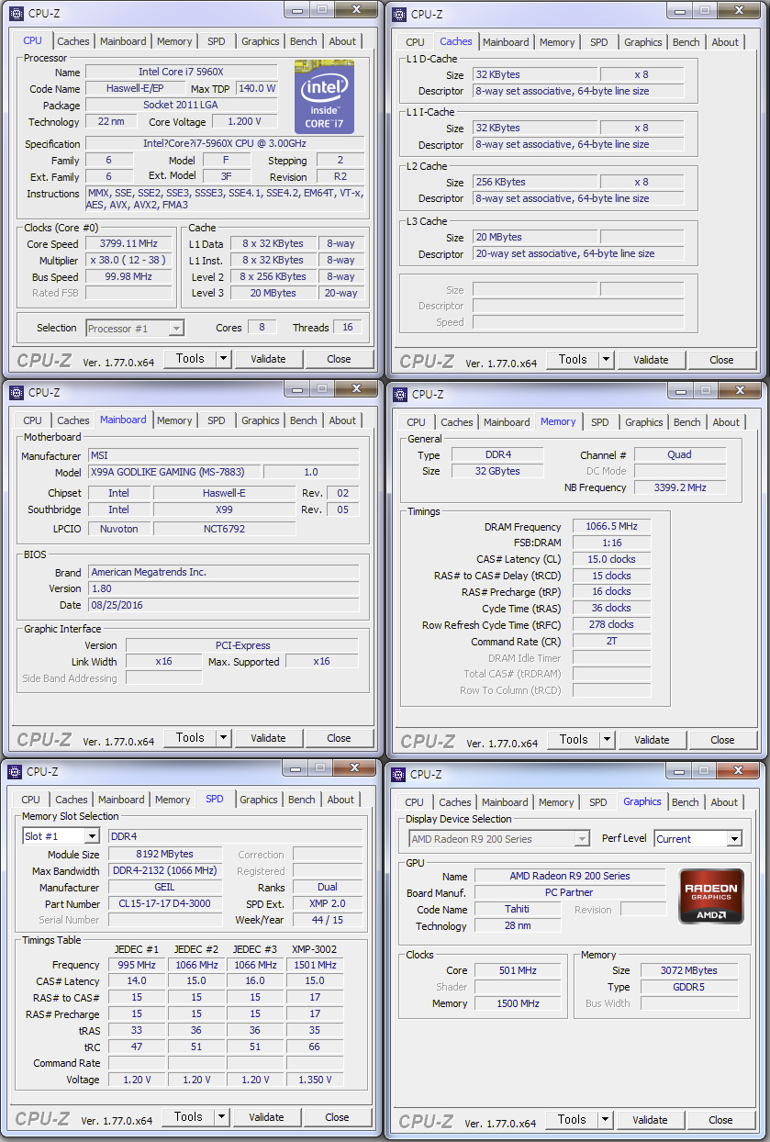
Task: Open the Tools dropdown arrow in Graphics window
Action: (605, 1120)
